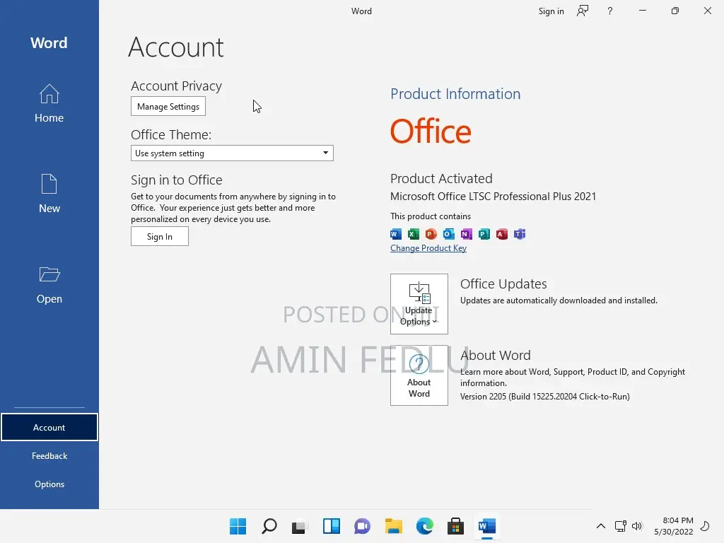This screenshot has width=724, height=543.
Task: Select the Word icon under This product contains
Action: [x=395, y=234]
